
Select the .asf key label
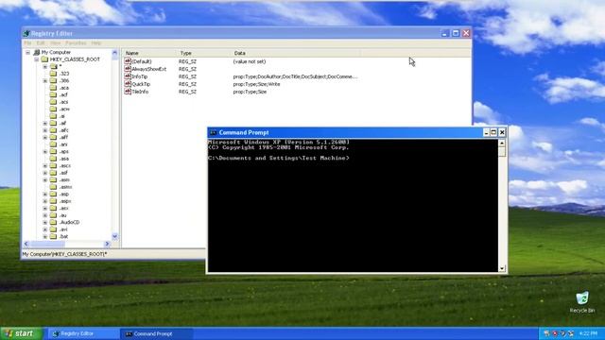[63, 173]
